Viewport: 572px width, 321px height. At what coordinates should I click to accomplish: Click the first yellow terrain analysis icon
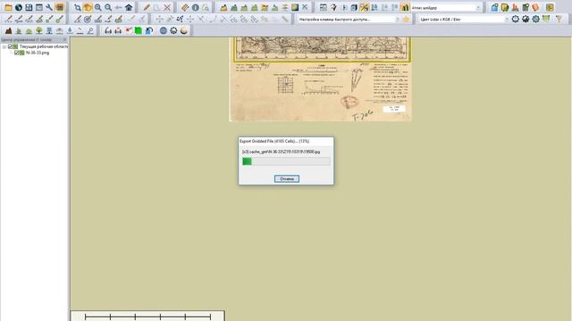(223, 7)
